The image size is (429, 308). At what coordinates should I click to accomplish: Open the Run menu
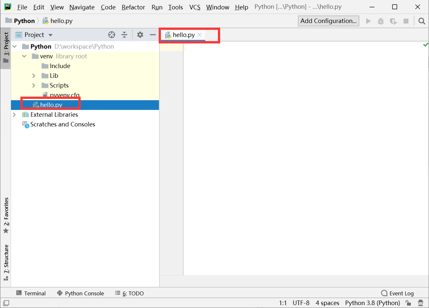point(157,7)
